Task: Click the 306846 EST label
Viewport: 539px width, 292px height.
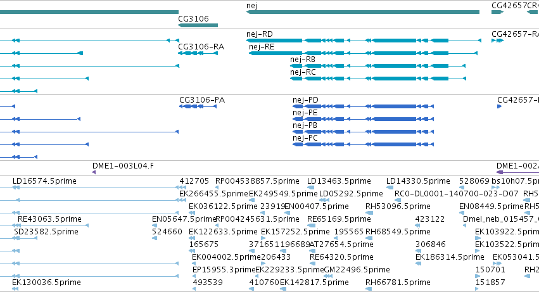Action: [x=430, y=244]
